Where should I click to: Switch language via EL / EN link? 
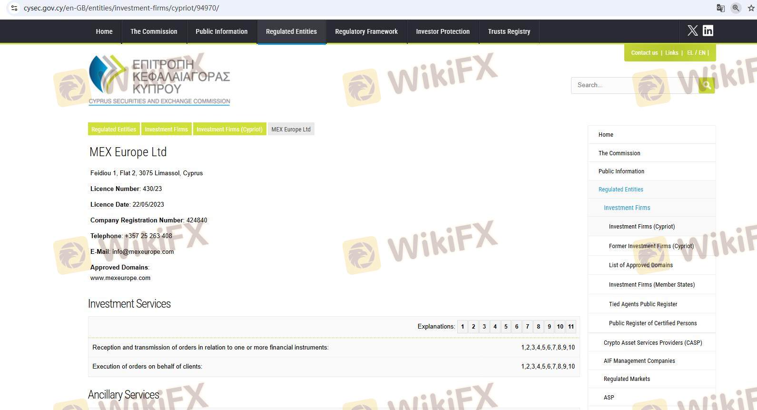click(697, 53)
